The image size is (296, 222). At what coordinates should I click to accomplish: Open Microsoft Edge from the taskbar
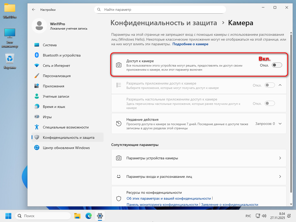pyautogui.click(x=89, y=216)
